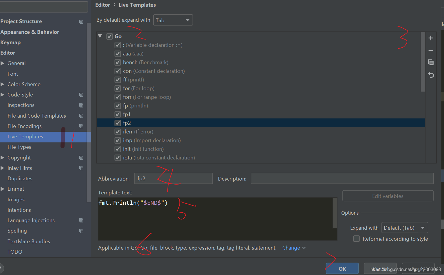The image size is (444, 275).
Task: Focus the Description input field
Action: click(342, 179)
